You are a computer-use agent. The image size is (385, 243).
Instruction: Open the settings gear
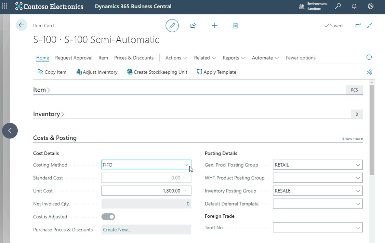pos(371,6)
